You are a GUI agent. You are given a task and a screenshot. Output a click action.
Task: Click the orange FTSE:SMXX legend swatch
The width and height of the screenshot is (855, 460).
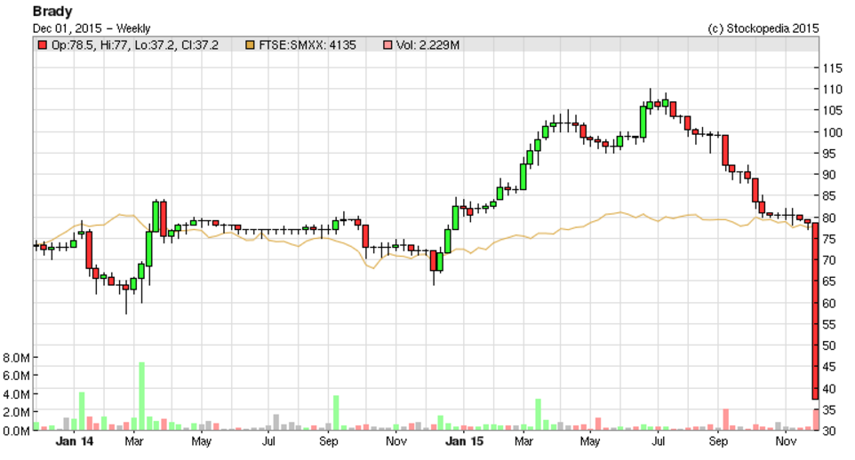pyautogui.click(x=250, y=45)
